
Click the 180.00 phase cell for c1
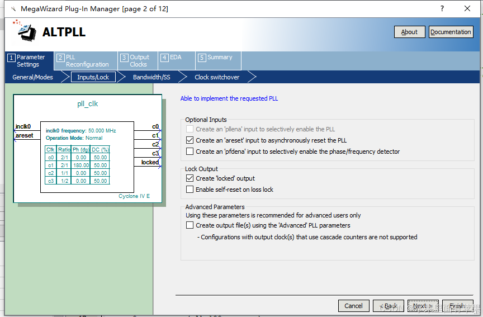(x=81, y=165)
